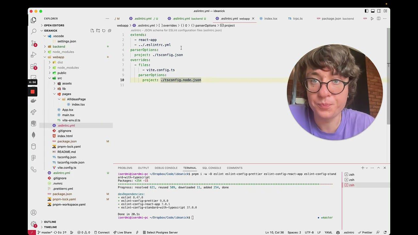Switch to the COMMENTS panel tab
Image resolution: width=418 pixels, height=235 pixels.
[x=234, y=168]
